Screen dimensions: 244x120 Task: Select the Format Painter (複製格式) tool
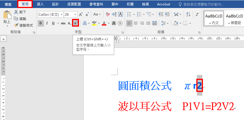(x=24, y=25)
